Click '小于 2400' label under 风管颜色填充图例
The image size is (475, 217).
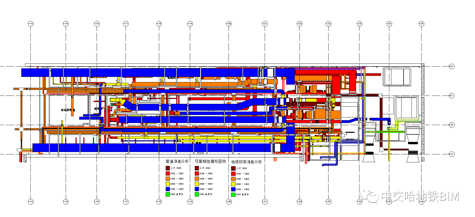pos(205,168)
